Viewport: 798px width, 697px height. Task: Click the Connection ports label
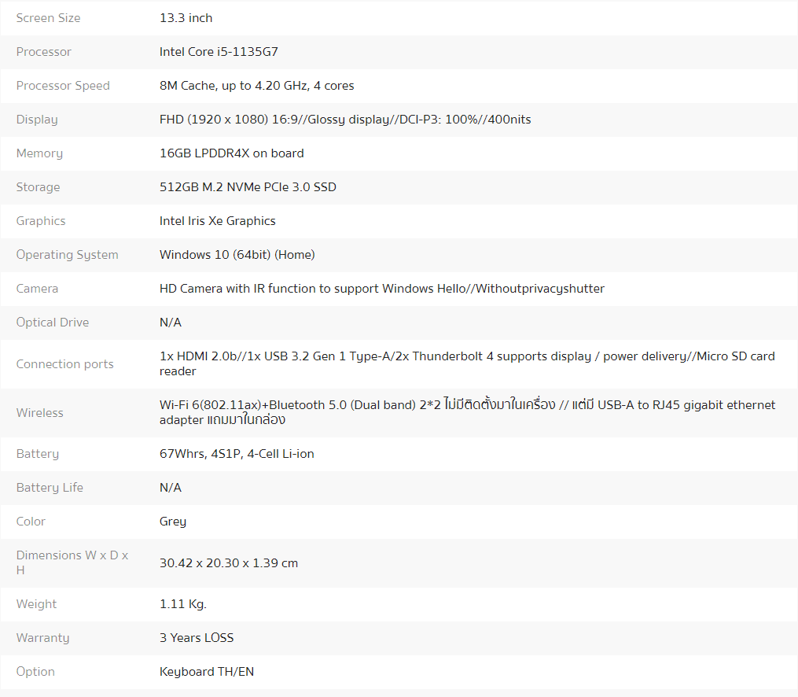tap(65, 364)
